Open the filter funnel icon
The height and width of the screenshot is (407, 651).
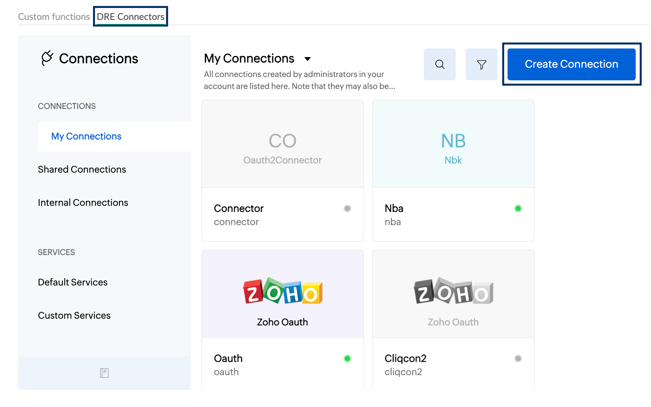click(481, 64)
